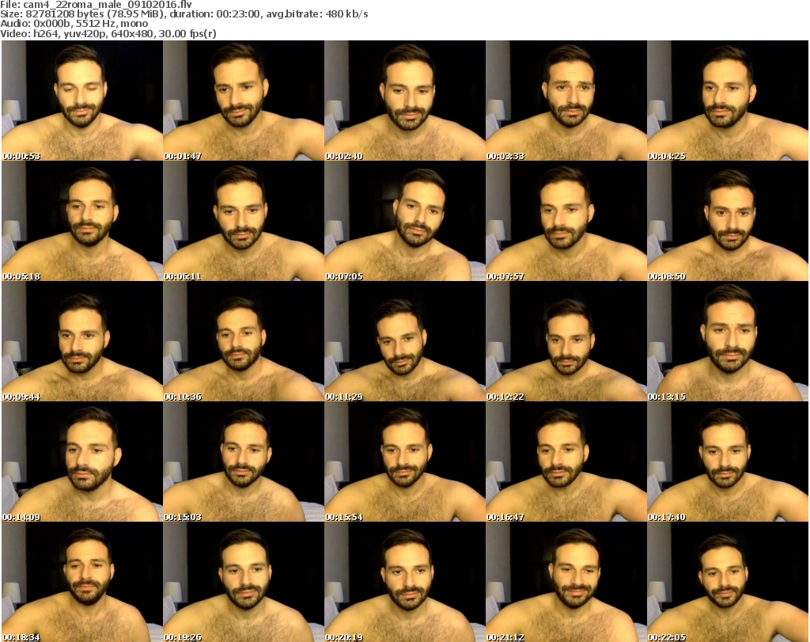Click the 'Video: h264, yuv420p, 640x480' line

click(x=77, y=33)
